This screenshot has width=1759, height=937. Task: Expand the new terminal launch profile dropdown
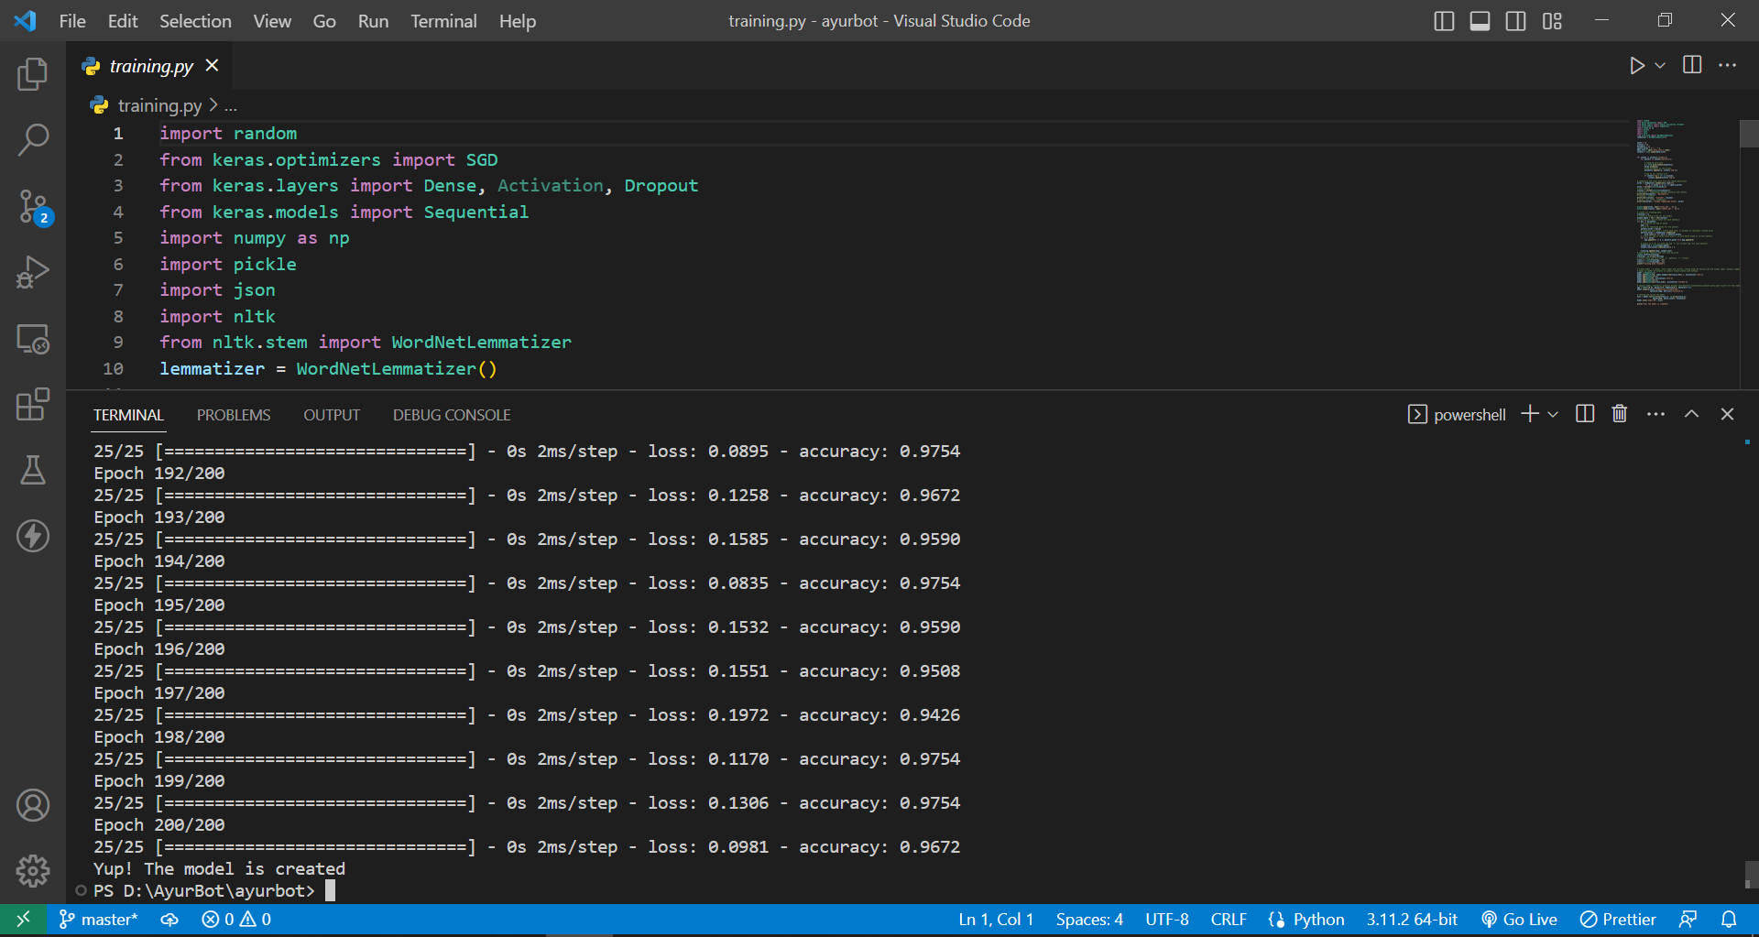1553,414
